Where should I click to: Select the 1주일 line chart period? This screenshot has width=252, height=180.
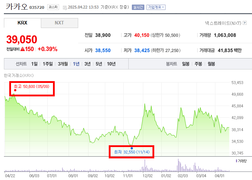pyautogui.click(x=48, y=64)
